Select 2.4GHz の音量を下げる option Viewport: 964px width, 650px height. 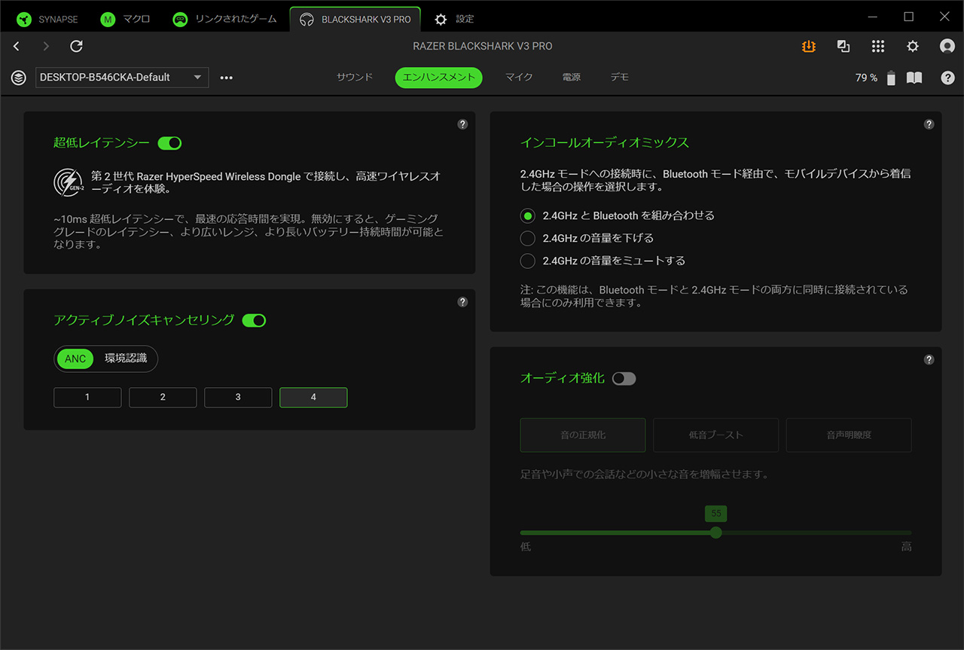528,238
